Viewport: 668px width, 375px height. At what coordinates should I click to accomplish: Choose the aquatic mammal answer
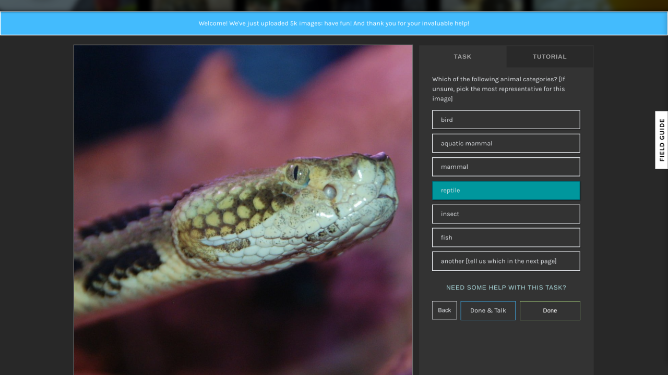click(506, 143)
